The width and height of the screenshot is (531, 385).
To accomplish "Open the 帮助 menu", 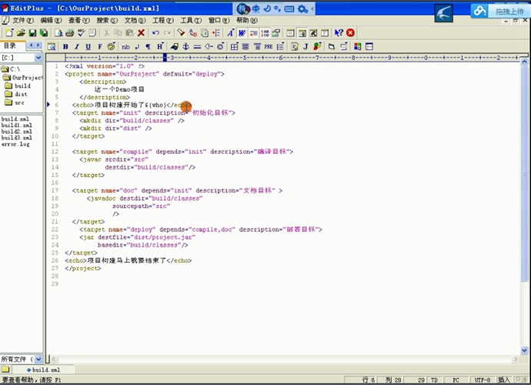I will click(x=247, y=20).
